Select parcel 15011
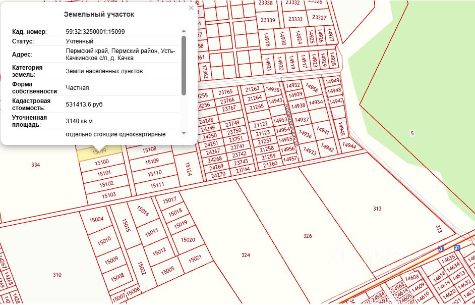This screenshot has height=305, width=475. pos(151,233)
